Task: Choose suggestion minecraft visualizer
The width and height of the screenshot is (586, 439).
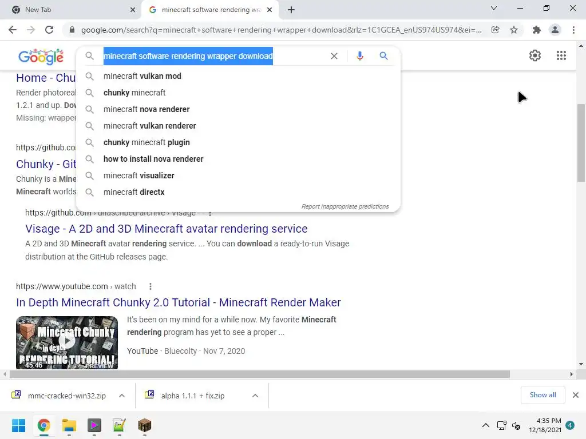Action: pyautogui.click(x=238, y=175)
